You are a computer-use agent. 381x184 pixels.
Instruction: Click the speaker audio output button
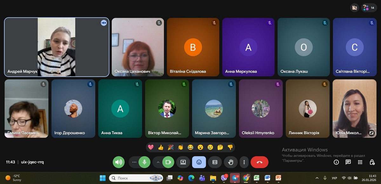coord(119,162)
